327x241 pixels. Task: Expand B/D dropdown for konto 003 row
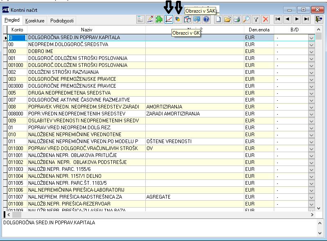pos(311,79)
